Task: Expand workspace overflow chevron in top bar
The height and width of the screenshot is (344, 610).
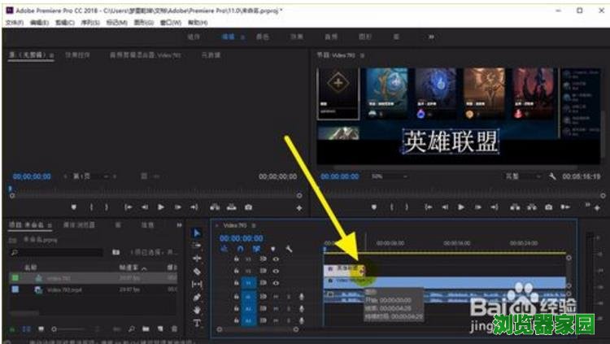Action: point(430,37)
